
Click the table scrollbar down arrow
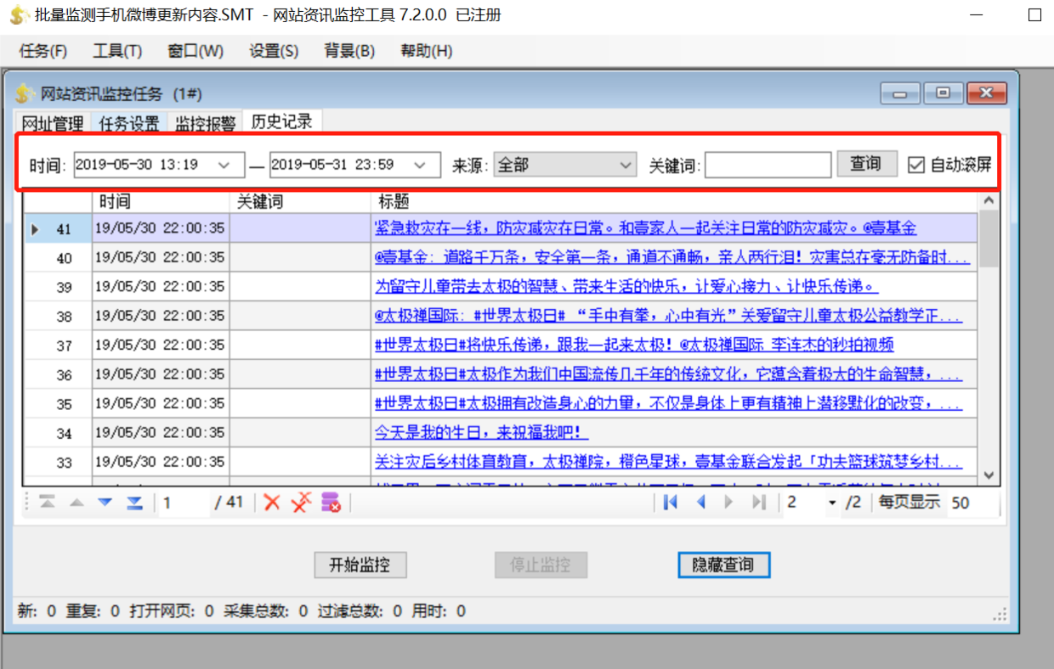(x=988, y=476)
